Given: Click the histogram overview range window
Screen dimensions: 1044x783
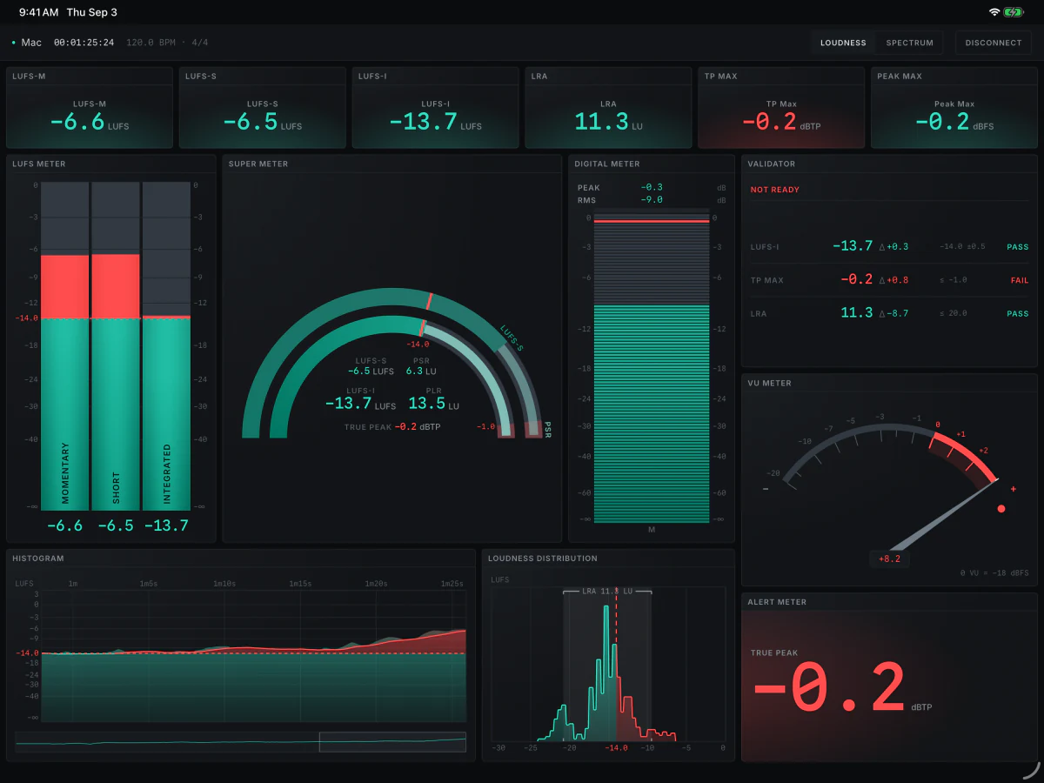Looking at the screenshot, I should (392, 741).
